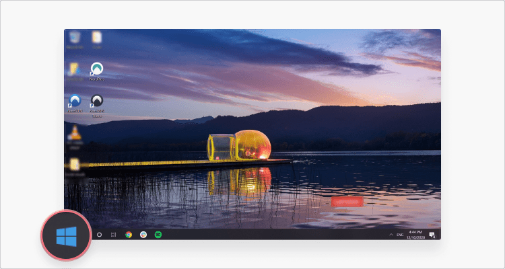Open the Action Center notifications icon
Image resolution: width=505 pixels, height=269 pixels.
tap(432, 235)
